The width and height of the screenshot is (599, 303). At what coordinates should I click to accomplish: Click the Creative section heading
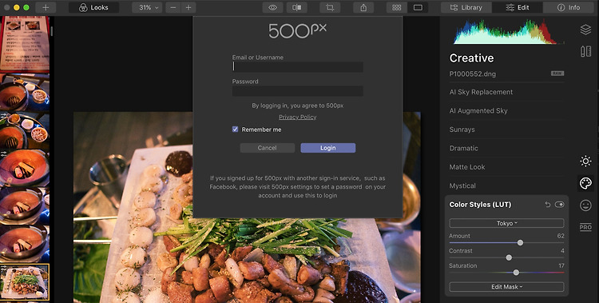[x=471, y=58]
